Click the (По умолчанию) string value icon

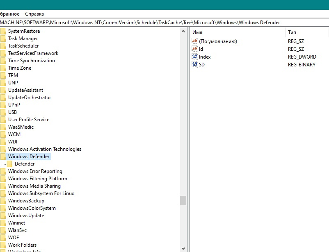195,41
